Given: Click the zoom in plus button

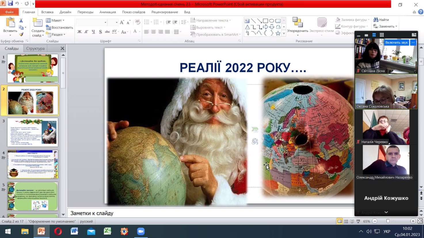Looking at the screenshot, I should [413, 221].
